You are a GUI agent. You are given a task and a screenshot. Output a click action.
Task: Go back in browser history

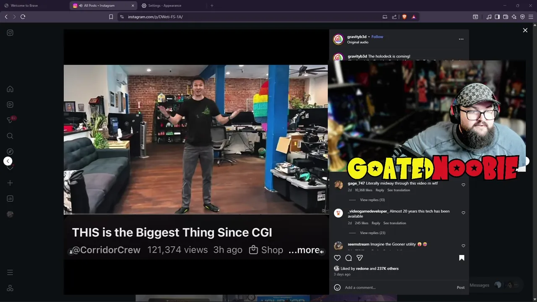coord(6,17)
